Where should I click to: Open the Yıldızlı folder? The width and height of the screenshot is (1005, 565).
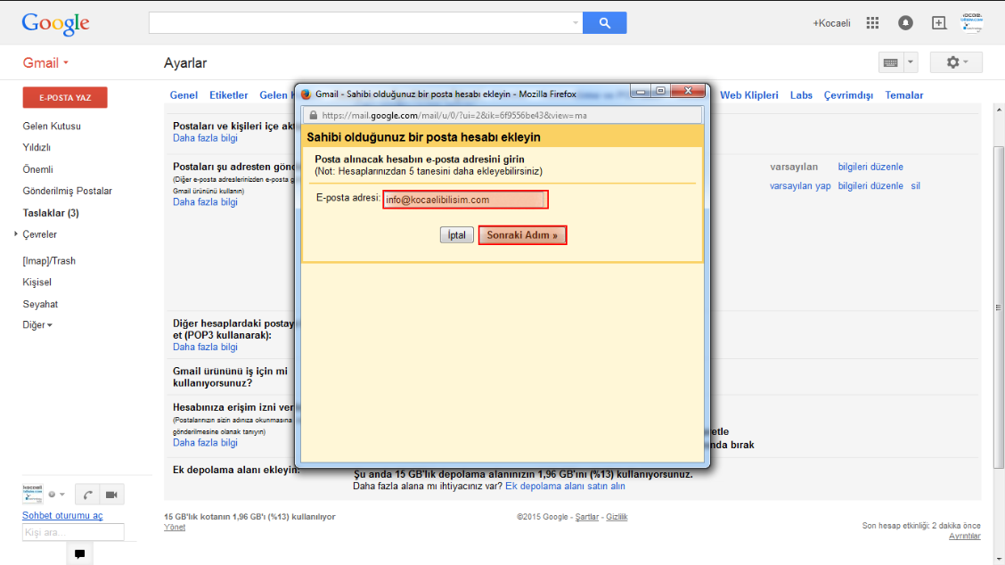[x=37, y=148]
